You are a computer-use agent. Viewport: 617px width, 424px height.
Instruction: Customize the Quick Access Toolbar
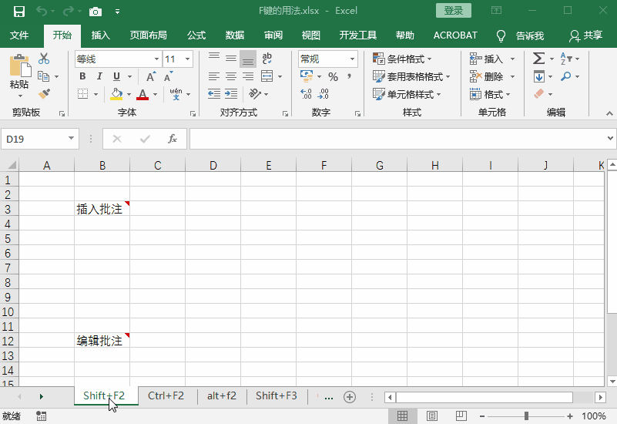click(117, 12)
